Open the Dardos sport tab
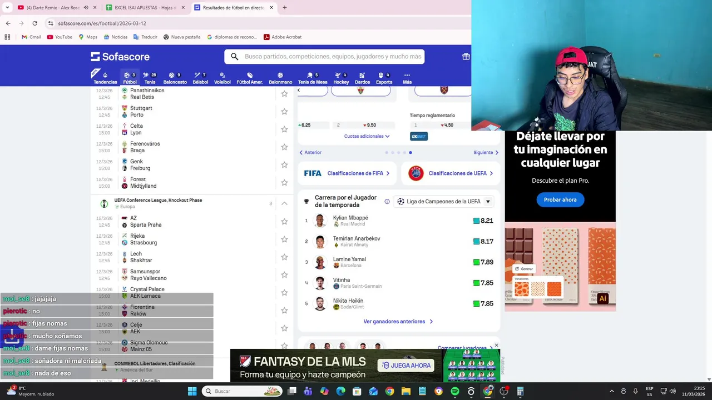Viewport: 712px width, 400px height. click(362, 78)
